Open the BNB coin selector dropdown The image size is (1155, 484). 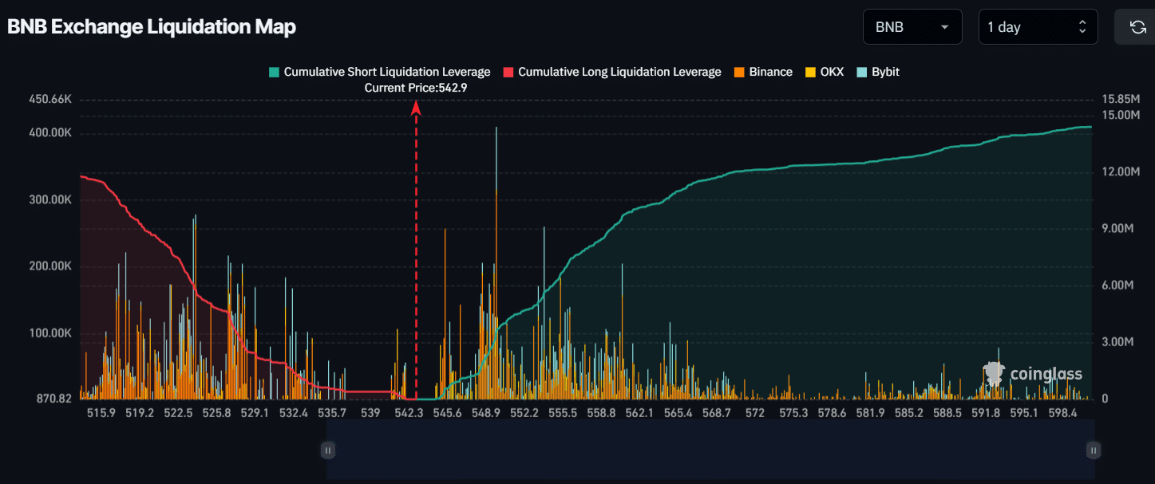tap(912, 27)
